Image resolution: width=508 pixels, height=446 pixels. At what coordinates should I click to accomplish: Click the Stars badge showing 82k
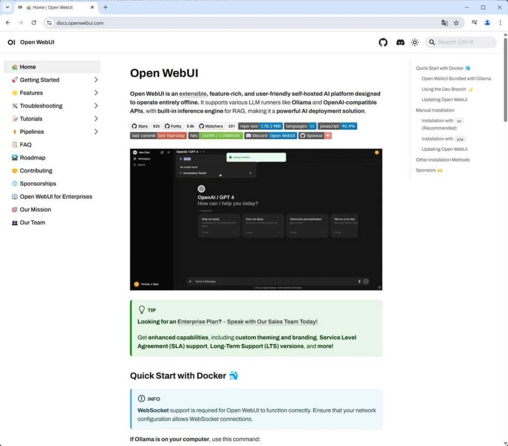pyautogui.click(x=145, y=126)
